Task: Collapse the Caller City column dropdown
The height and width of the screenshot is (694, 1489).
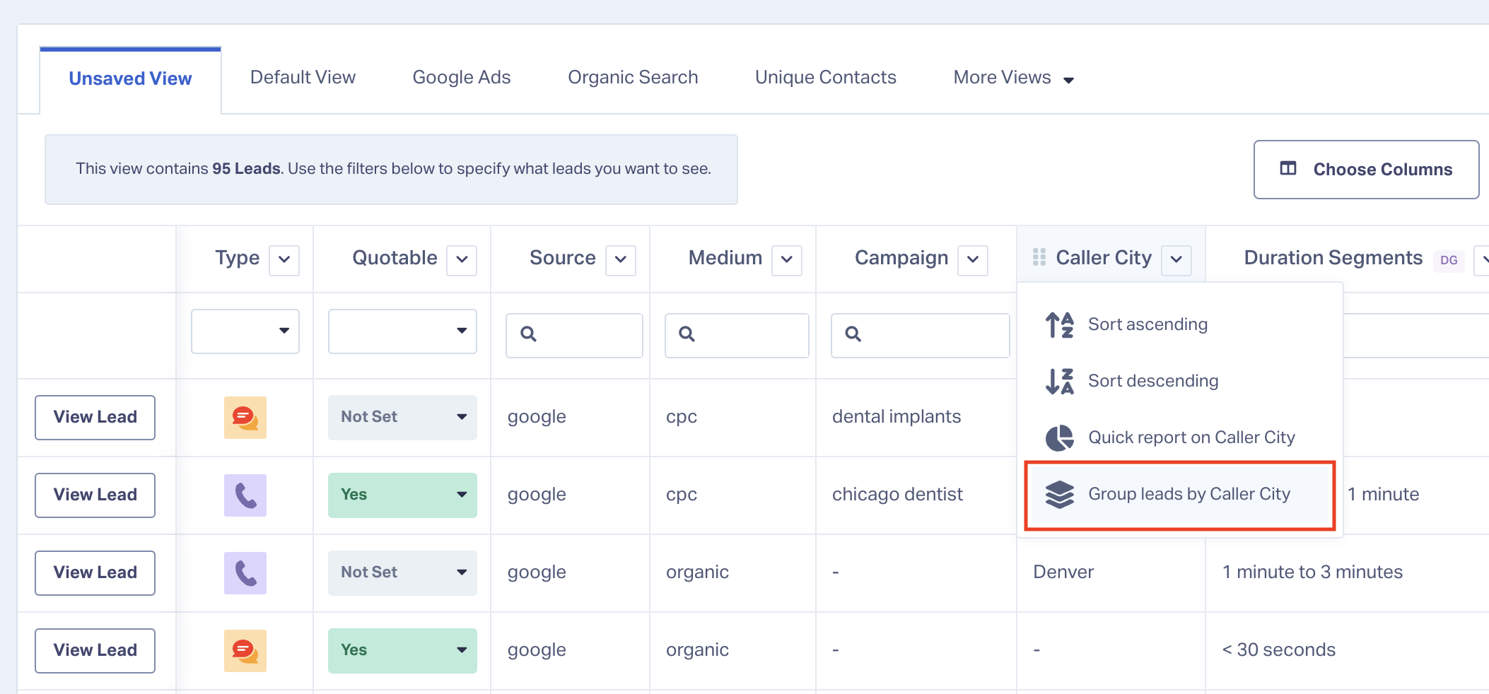Action: [x=1176, y=259]
